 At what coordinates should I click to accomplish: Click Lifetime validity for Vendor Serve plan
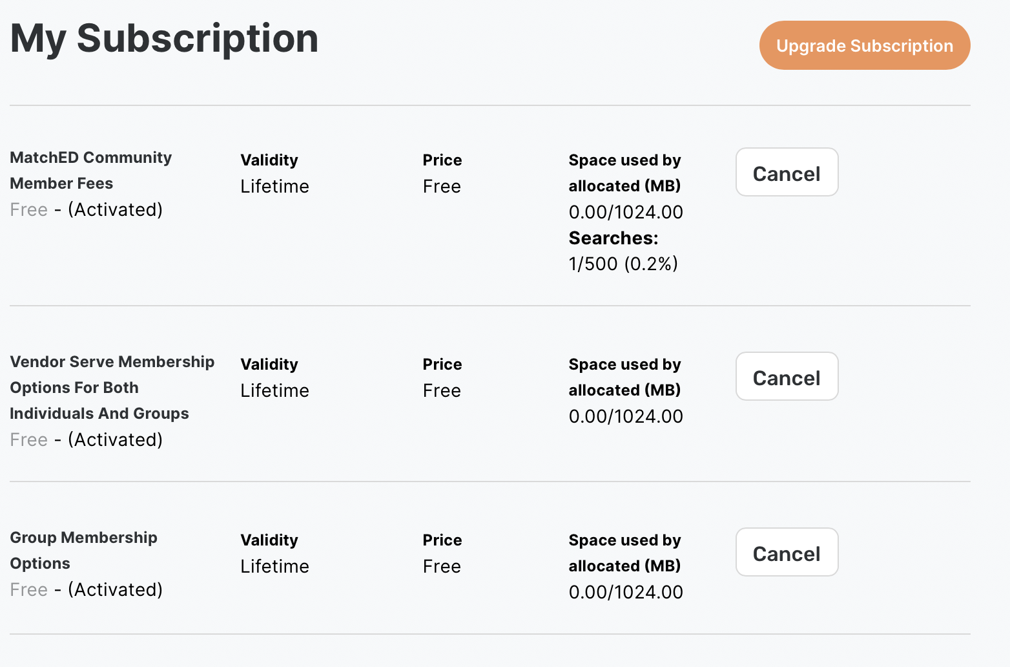click(x=274, y=391)
